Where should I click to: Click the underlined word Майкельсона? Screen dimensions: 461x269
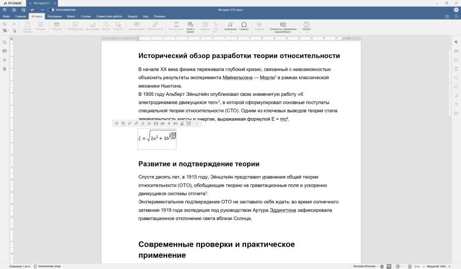237,77
